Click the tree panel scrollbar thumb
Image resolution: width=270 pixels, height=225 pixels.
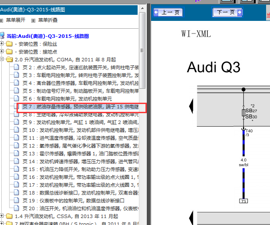pyautogui.click(x=142, y=50)
